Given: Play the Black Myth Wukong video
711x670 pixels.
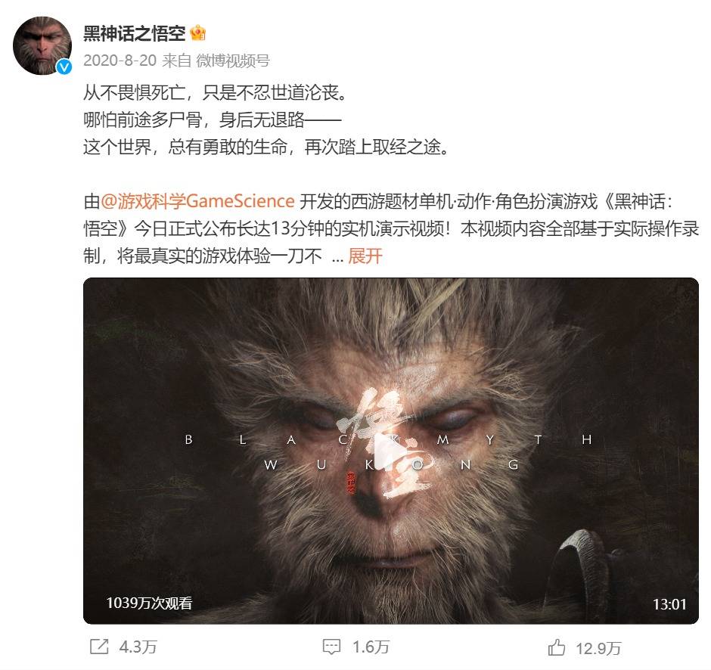Looking at the screenshot, I should 391,451.
